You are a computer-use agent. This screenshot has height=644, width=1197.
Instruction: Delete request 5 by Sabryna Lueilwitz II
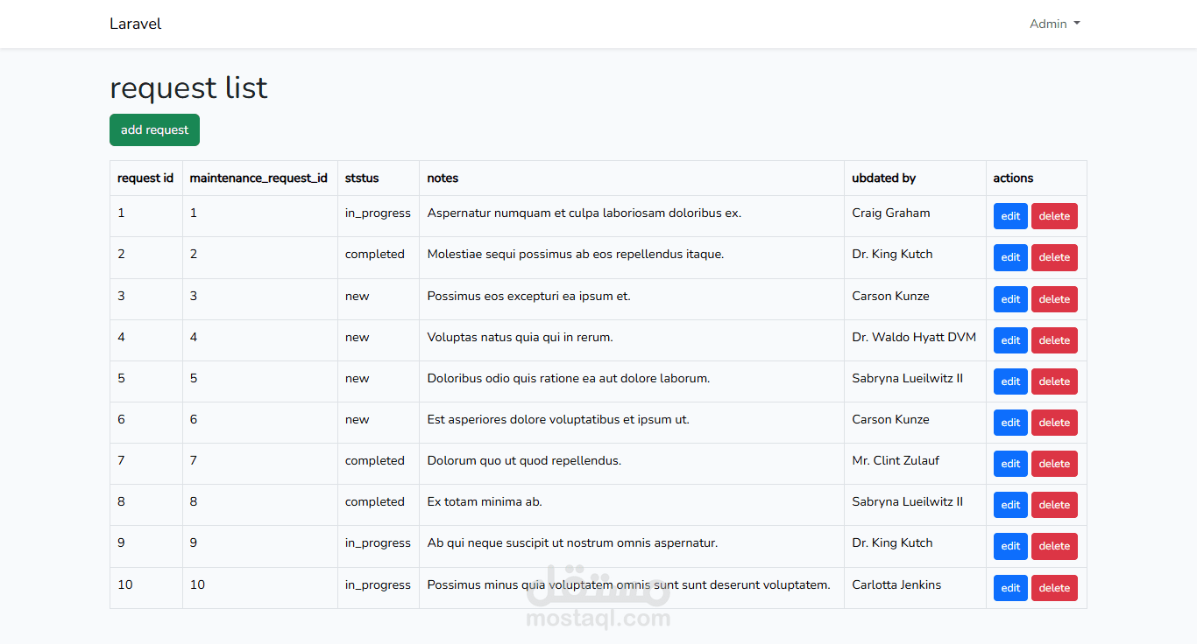tap(1054, 381)
